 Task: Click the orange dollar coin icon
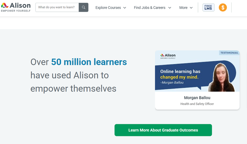pyautogui.click(x=223, y=7)
